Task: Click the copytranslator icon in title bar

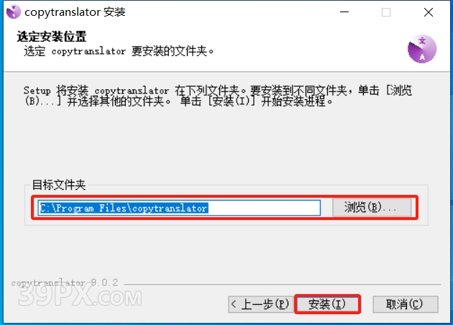Action: click(x=13, y=12)
